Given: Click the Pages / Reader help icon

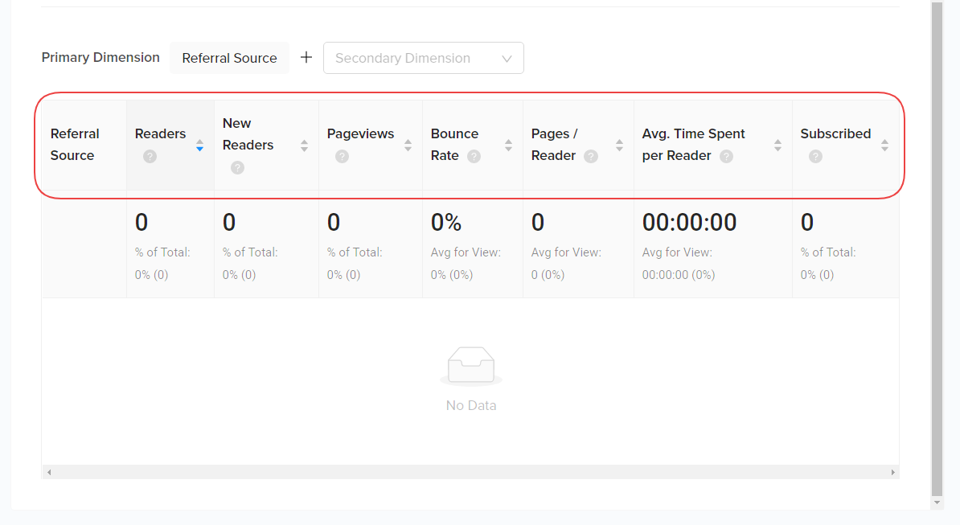Looking at the screenshot, I should click(x=591, y=157).
